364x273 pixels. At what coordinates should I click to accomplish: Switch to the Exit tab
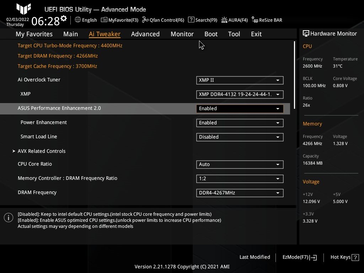pyautogui.click(x=256, y=34)
